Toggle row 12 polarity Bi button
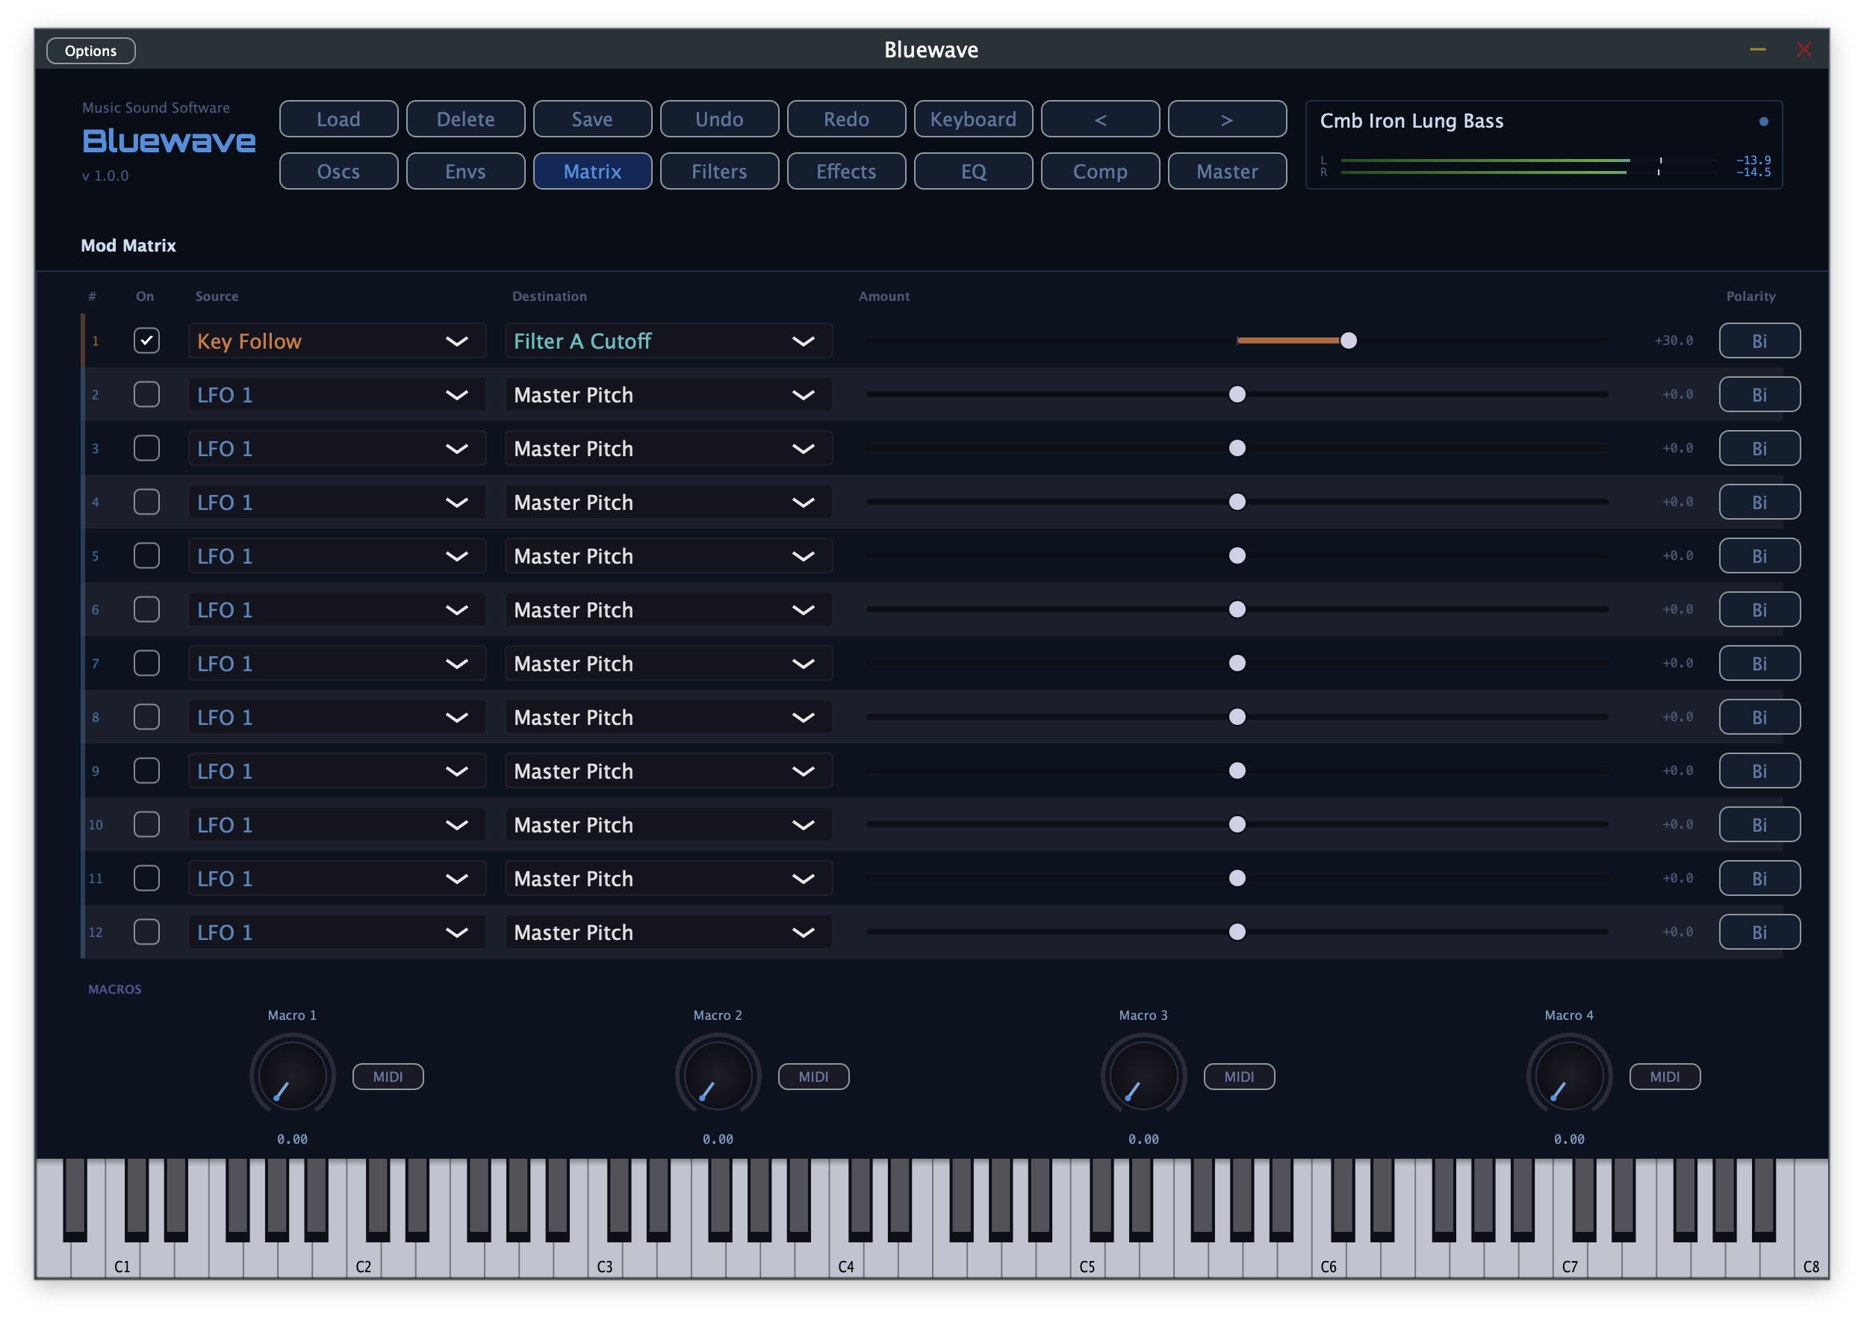Image resolution: width=1864 pixels, height=1320 pixels. tap(1759, 933)
